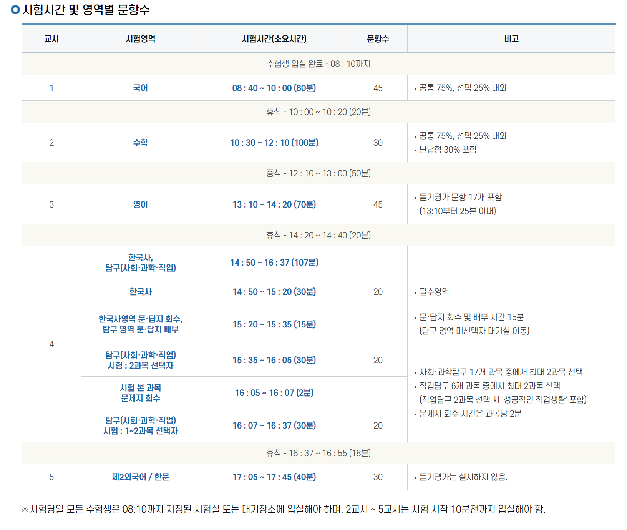Click the note '(13:10부터 25분 이내)'
Viewport: 627px width, 530px height.
(458, 211)
